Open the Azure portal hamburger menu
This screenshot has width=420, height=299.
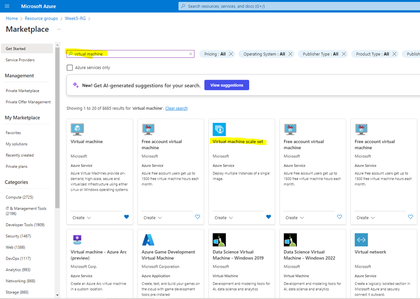tap(7, 6)
